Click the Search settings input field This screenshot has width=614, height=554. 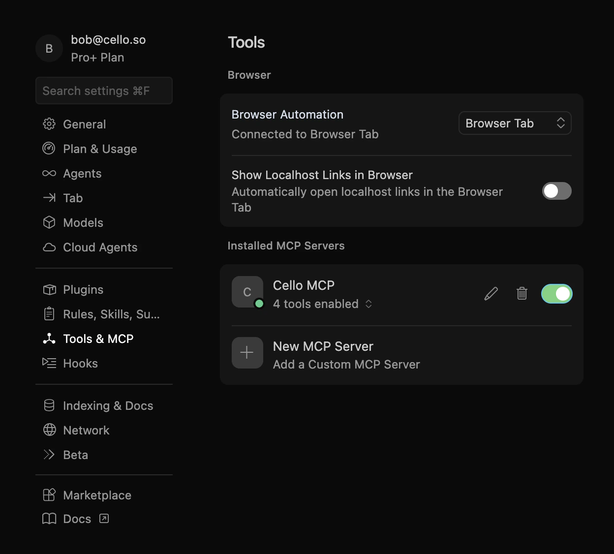[x=104, y=91]
